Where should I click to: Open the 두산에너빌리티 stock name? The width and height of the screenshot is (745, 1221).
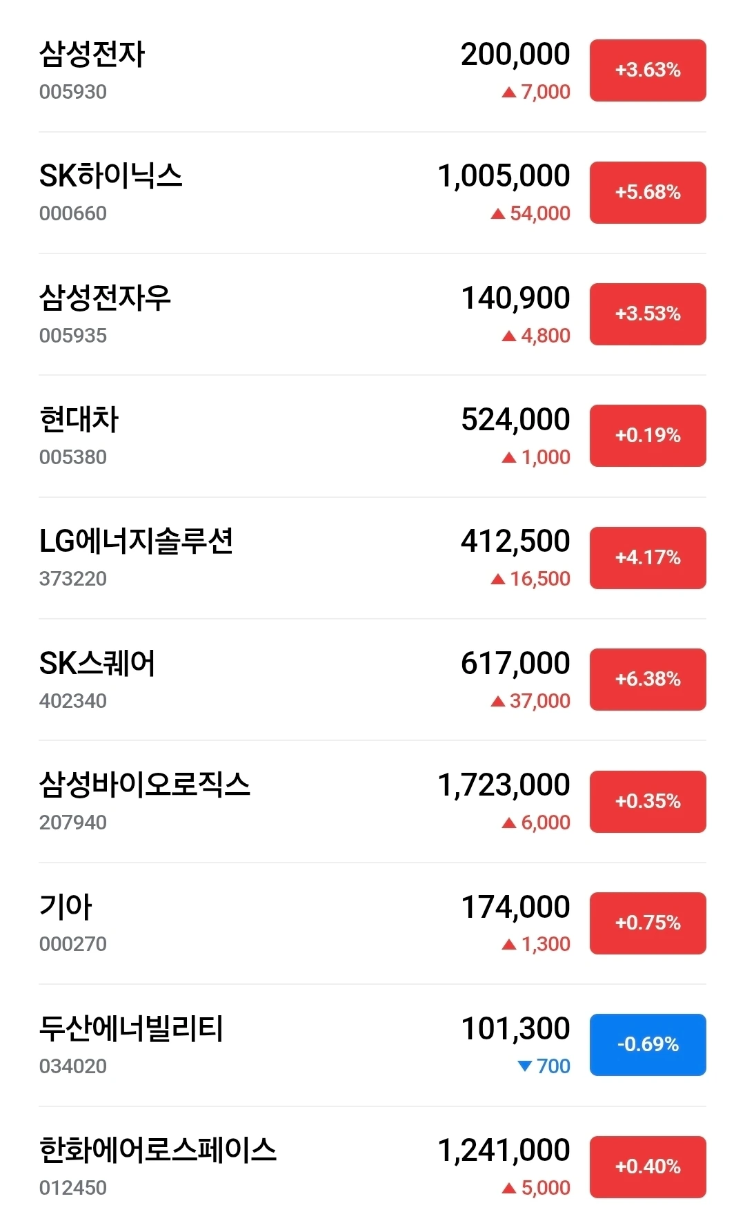point(131,1029)
